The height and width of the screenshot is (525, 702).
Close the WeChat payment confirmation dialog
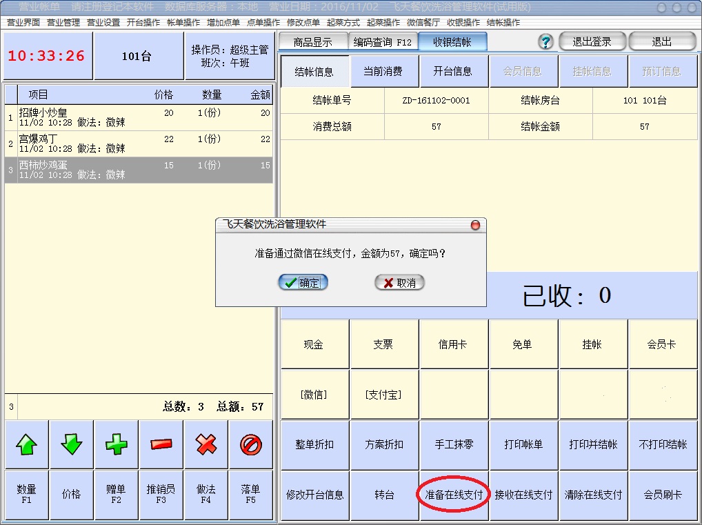(x=475, y=225)
